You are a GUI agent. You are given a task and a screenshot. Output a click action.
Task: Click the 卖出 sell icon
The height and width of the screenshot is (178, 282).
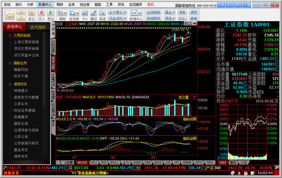[50, 13]
